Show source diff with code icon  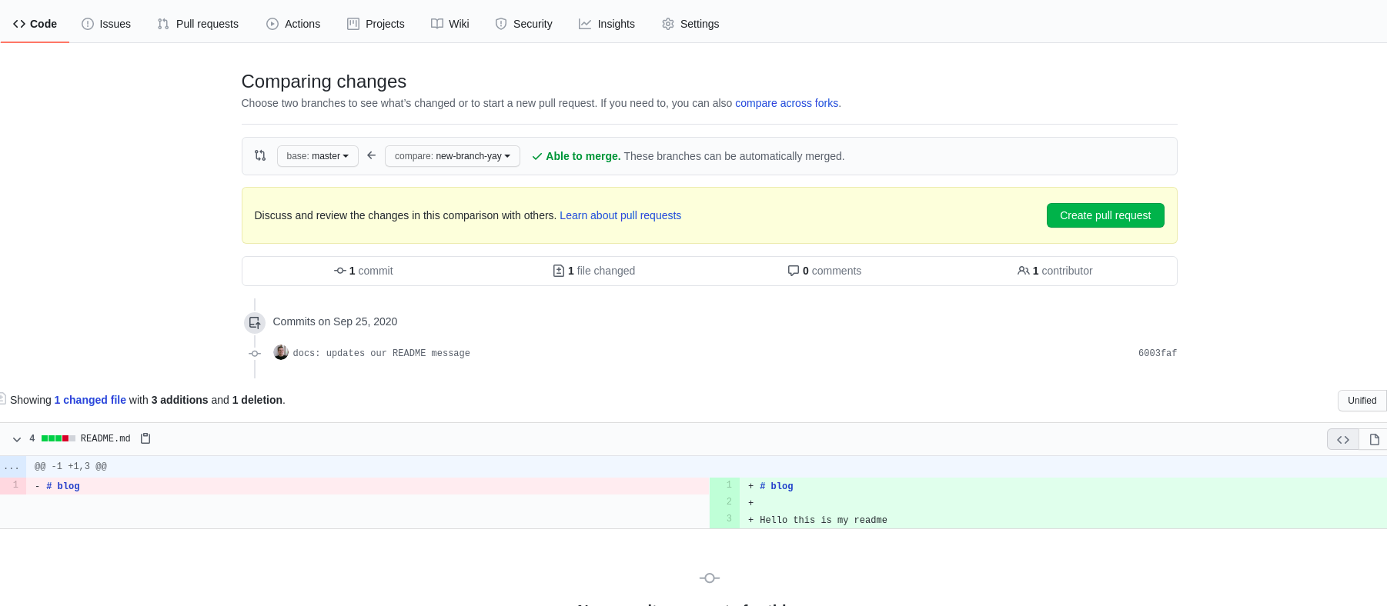coord(1343,439)
